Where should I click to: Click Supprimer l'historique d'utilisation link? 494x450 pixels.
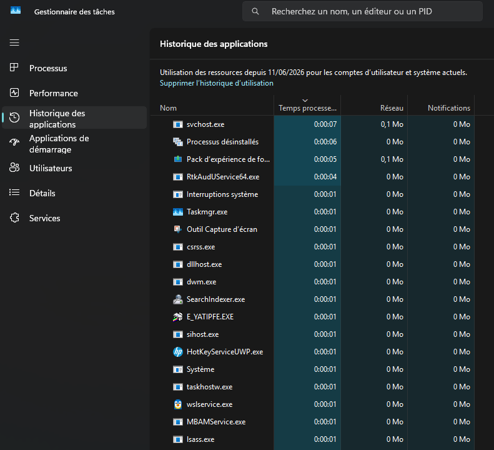point(217,83)
